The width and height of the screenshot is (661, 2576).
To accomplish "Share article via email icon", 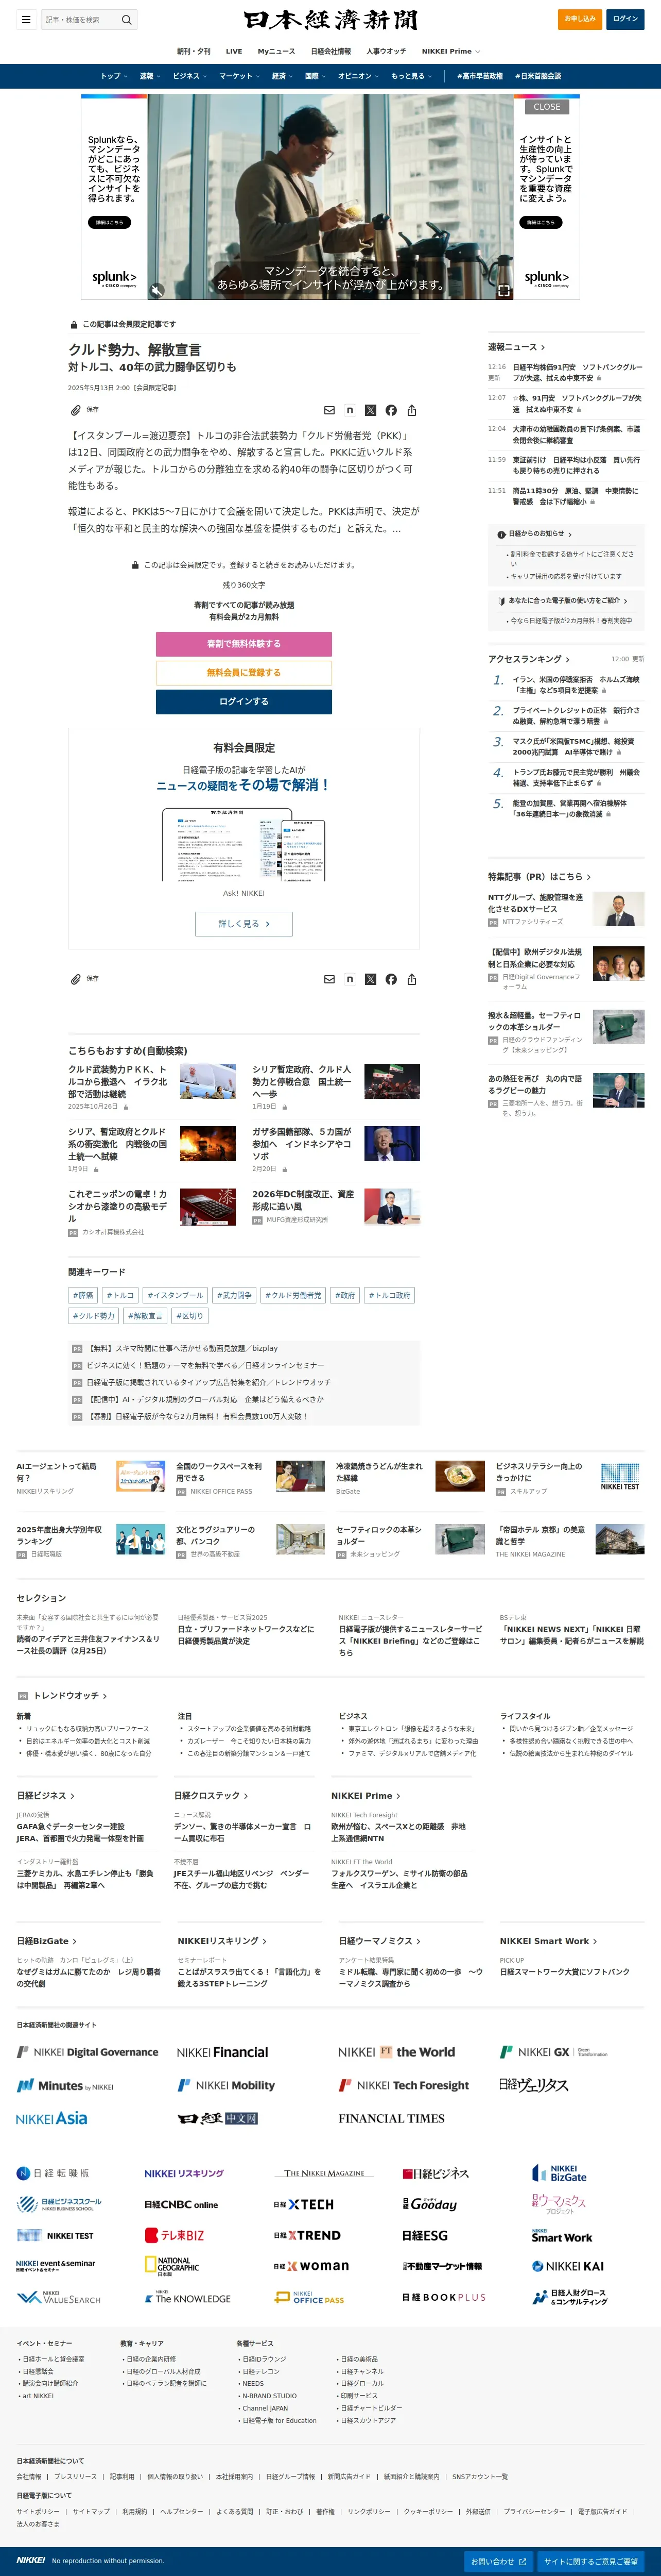I will point(329,410).
